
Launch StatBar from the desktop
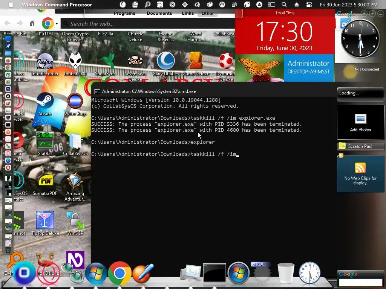click(x=45, y=140)
